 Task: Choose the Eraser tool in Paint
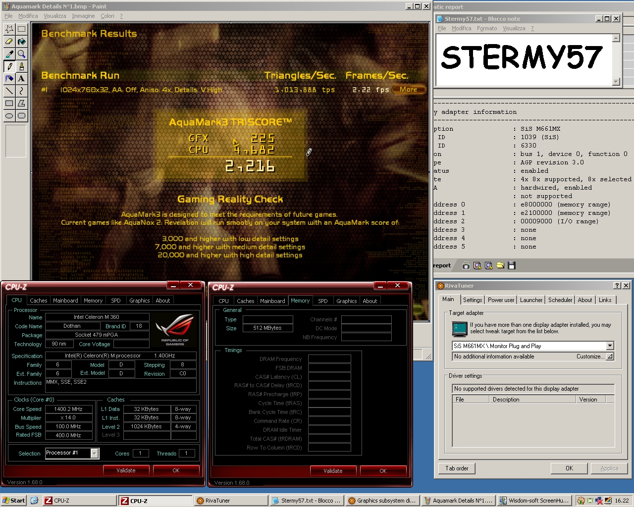coord(9,42)
